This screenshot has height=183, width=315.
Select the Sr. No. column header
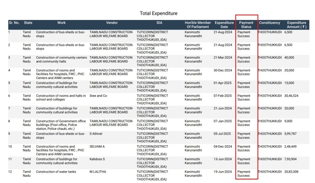click(14, 23)
